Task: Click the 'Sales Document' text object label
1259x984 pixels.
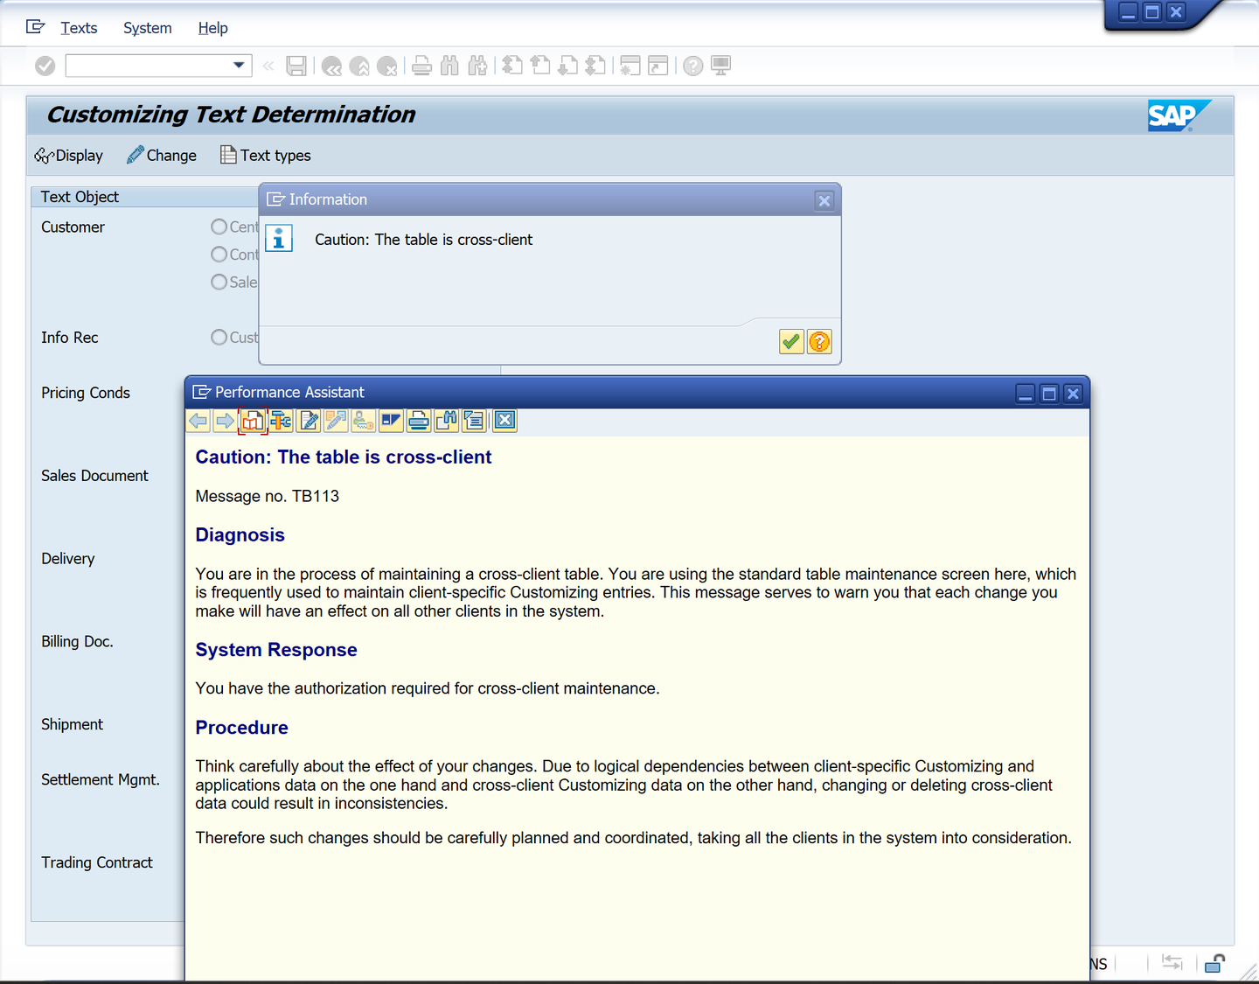Action: (x=94, y=476)
